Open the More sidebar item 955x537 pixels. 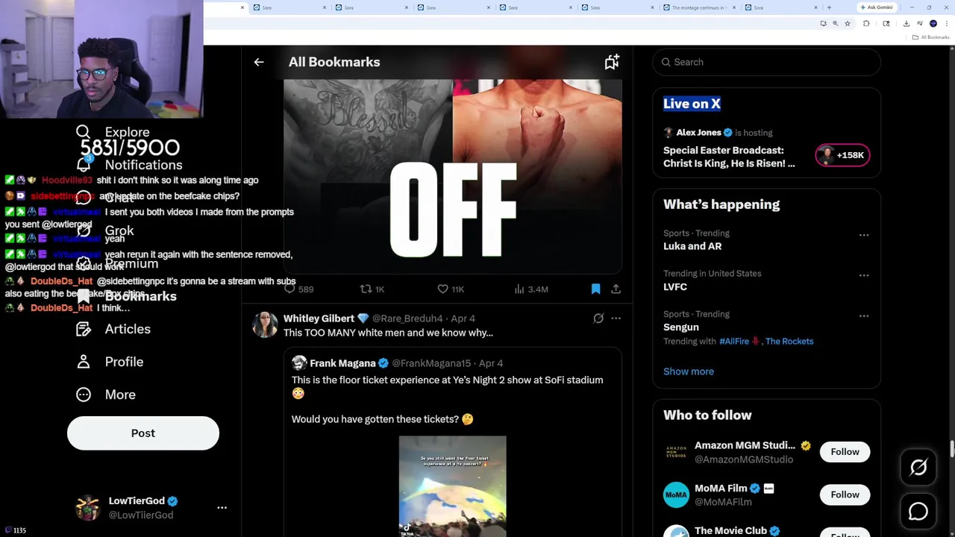106,395
